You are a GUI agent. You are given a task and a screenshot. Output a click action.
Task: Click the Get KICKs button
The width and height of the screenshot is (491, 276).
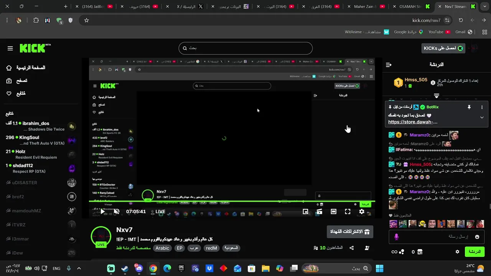click(443, 48)
